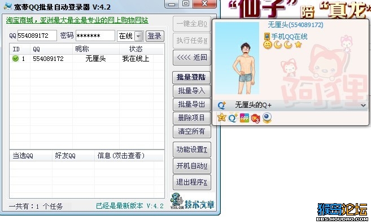371x224 pixels.
Task: Click the red badge icon with number 3
Action: (256, 118)
